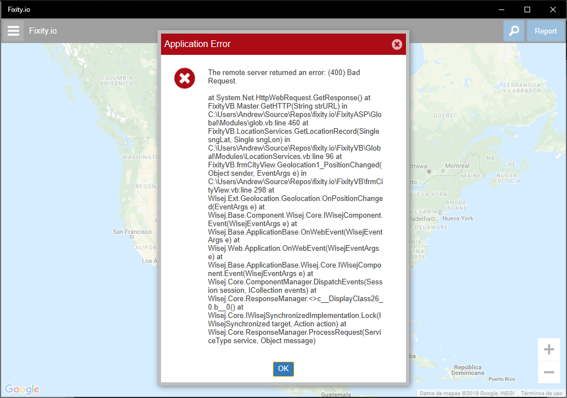Viewport: 567px width, 398px height.
Task: Open the hamburger menu icon
Action: (13, 31)
